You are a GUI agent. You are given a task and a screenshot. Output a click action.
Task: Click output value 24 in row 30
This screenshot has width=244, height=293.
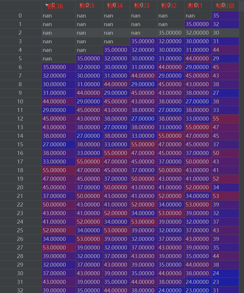[225, 273]
